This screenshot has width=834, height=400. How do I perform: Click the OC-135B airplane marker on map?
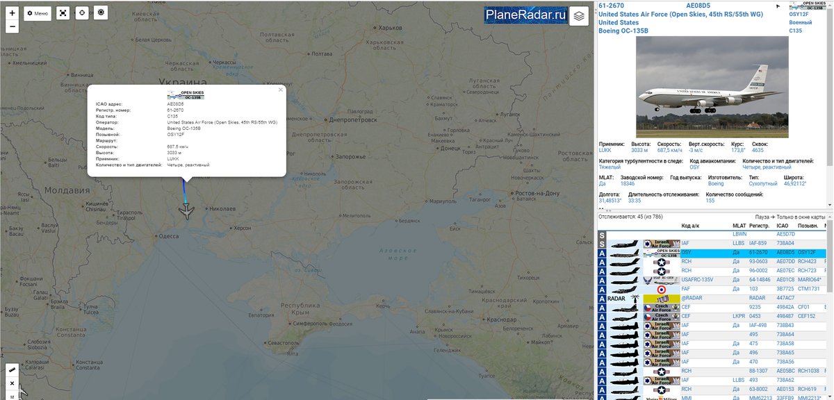tap(186, 211)
